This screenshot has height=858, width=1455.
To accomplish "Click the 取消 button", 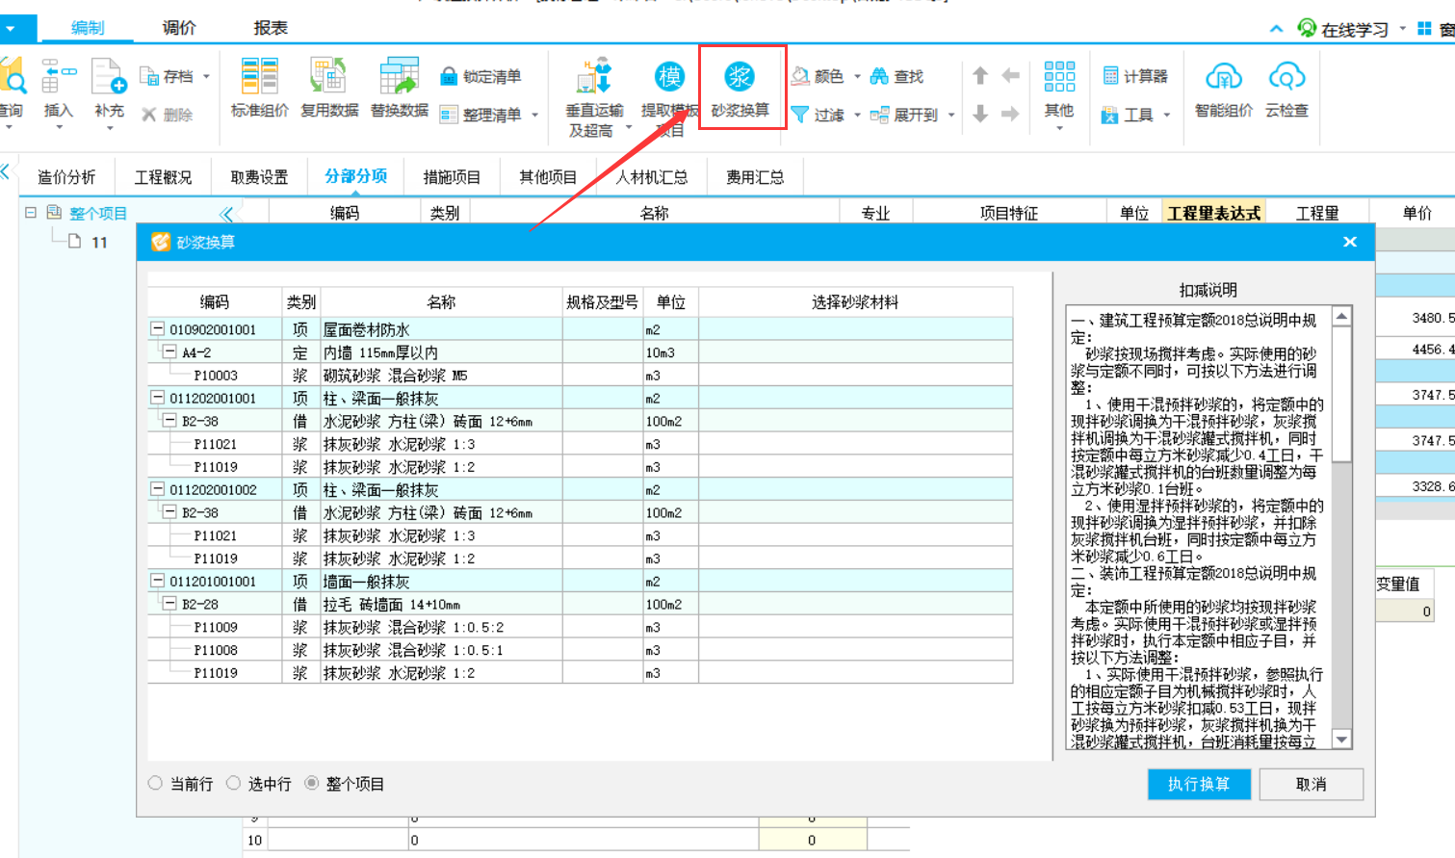I will pos(1311,784).
